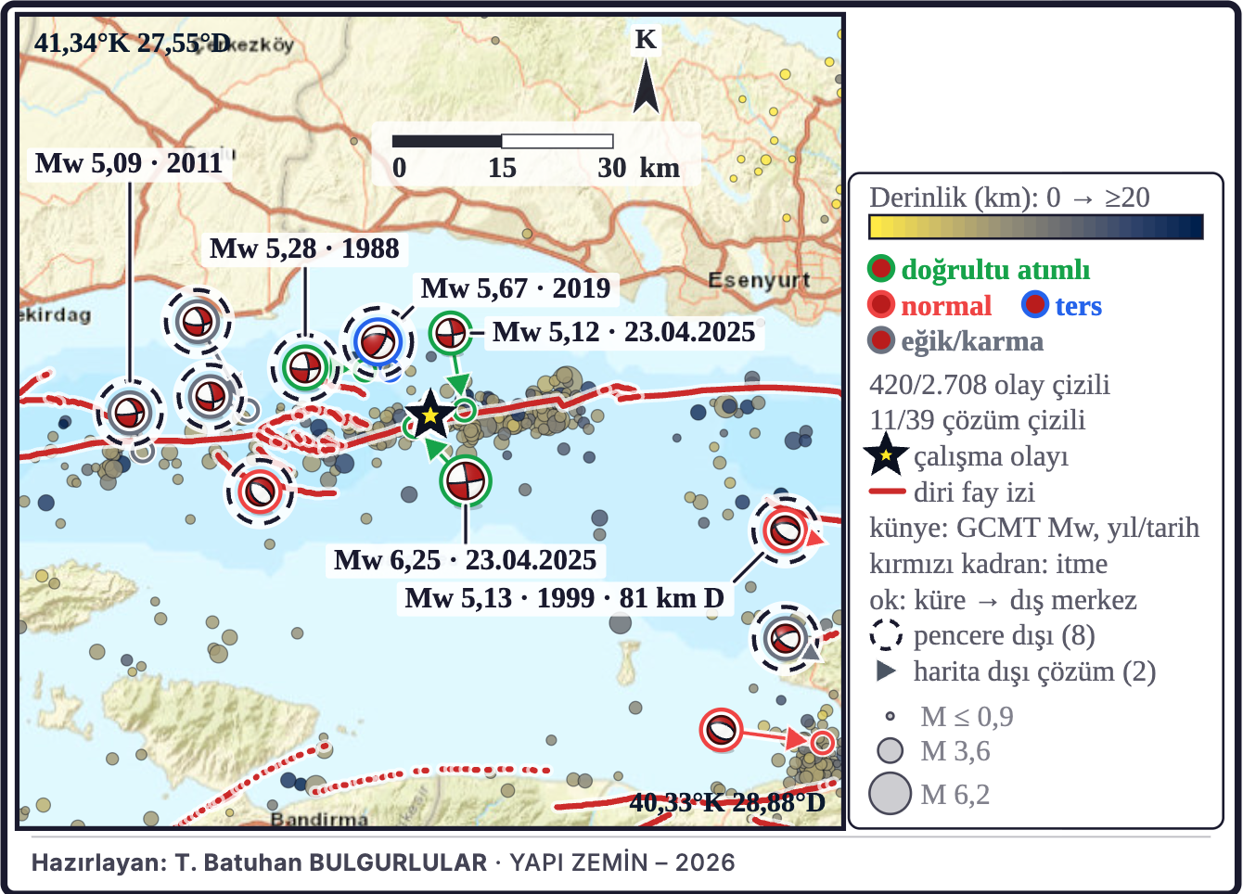1243x894 pixels.
Task: Click the tiny M ≤ 0,9 legend circle
Action: [x=890, y=716]
